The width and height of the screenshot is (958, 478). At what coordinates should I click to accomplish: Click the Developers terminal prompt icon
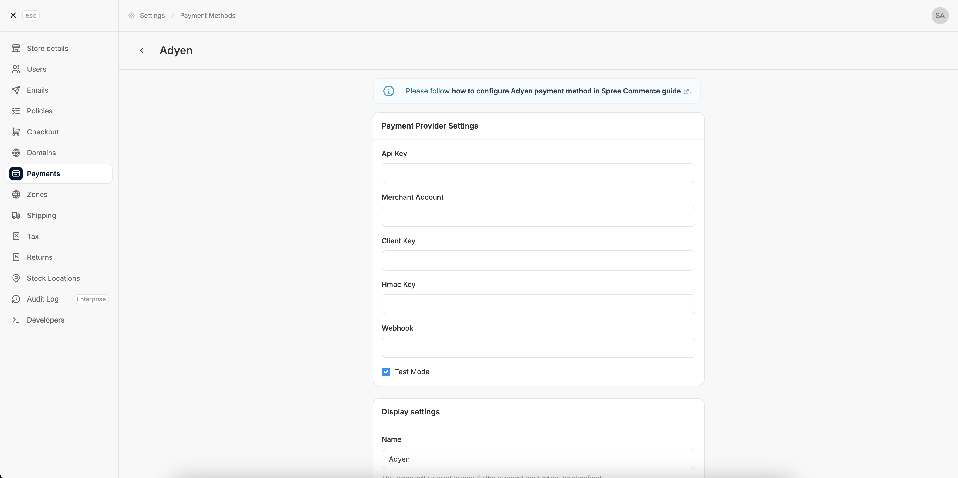click(x=16, y=320)
